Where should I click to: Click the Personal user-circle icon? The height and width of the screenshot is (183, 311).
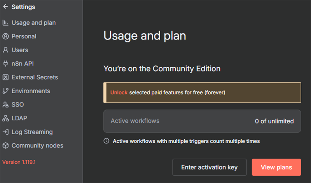click(5, 36)
